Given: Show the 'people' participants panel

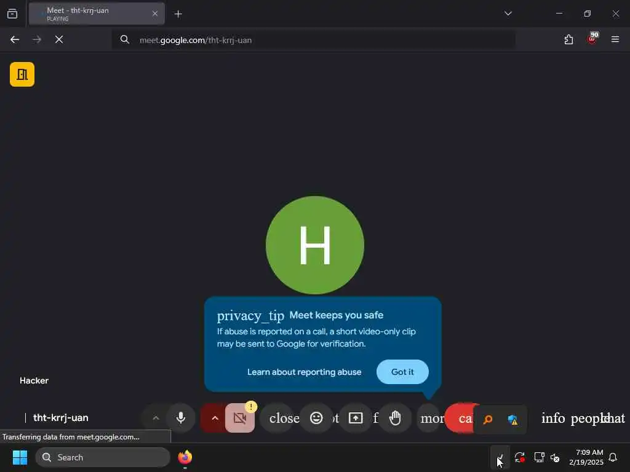Looking at the screenshot, I should [588, 418].
